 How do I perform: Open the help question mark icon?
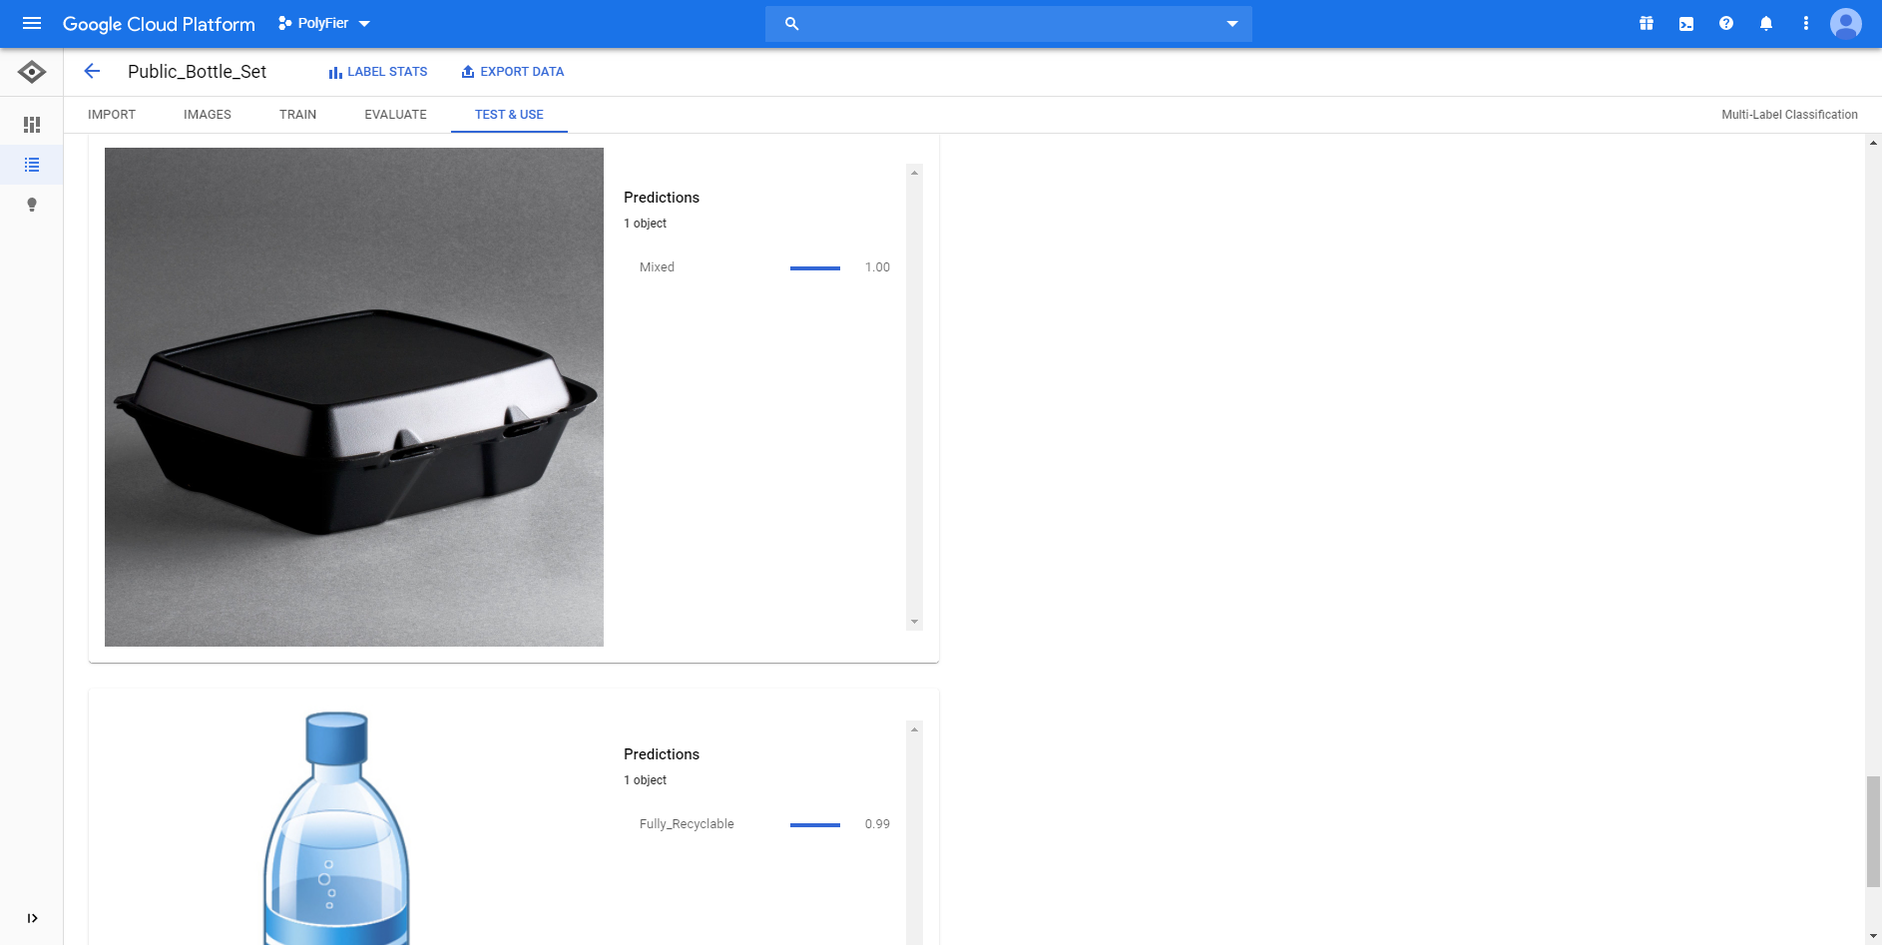[x=1726, y=24]
